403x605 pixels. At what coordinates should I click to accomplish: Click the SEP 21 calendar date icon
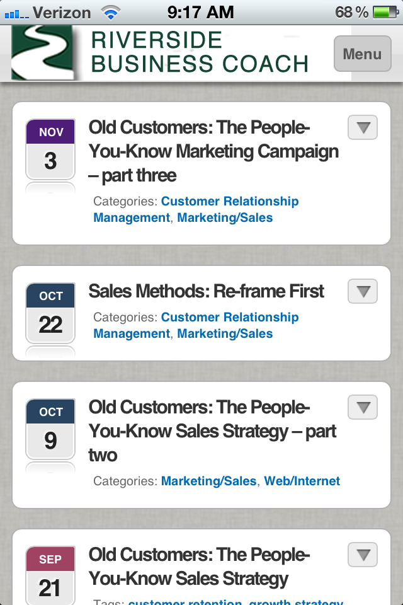pyautogui.click(x=50, y=575)
